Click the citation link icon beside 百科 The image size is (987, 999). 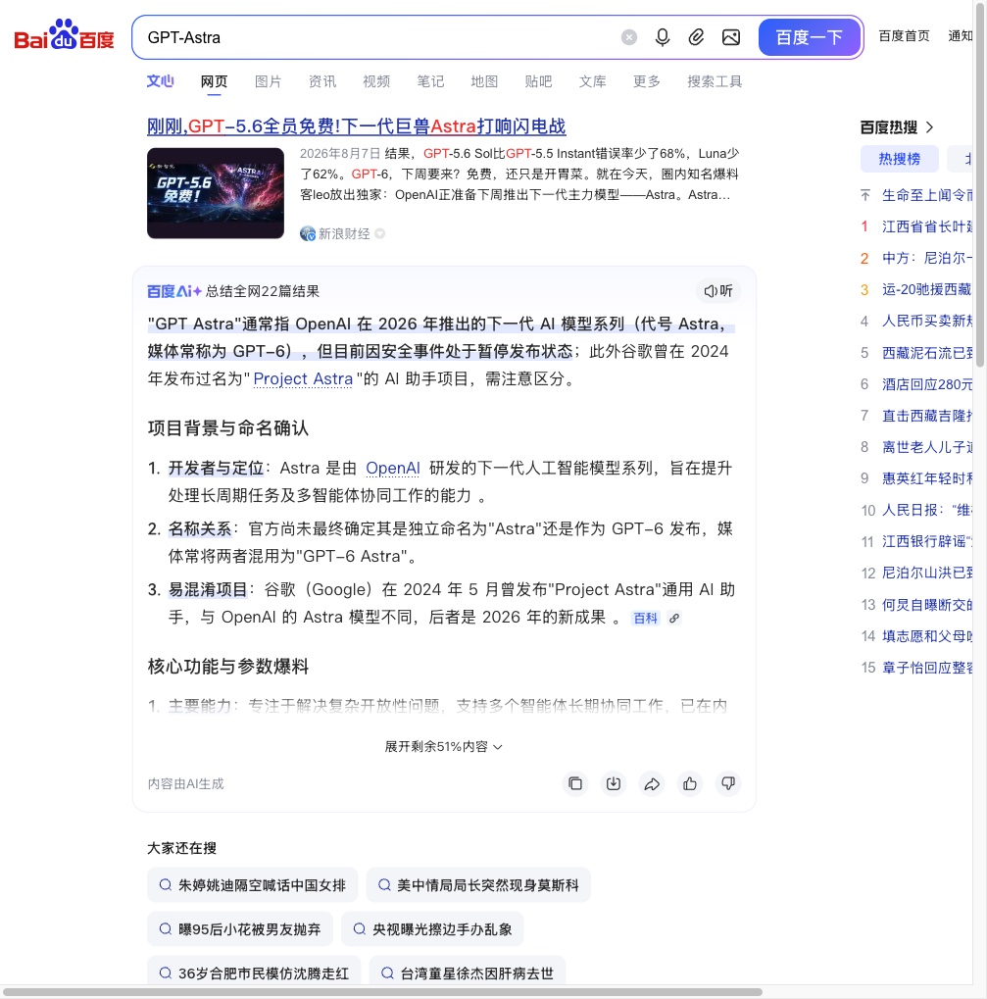tap(674, 618)
